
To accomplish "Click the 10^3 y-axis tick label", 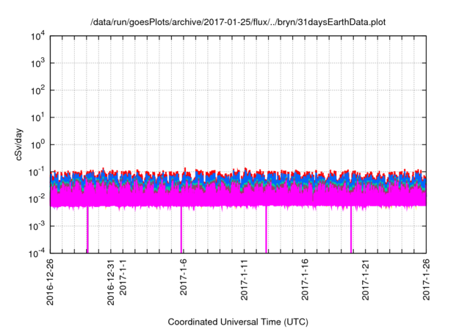I will click(37, 63).
